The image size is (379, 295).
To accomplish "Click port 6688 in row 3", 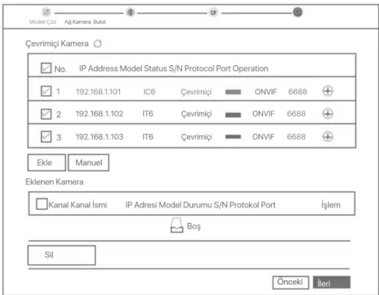I will (296, 137).
